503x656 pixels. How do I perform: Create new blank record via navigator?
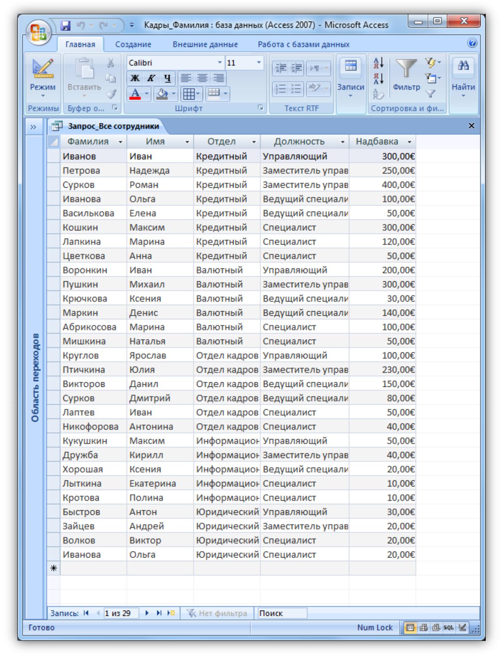pos(171,613)
